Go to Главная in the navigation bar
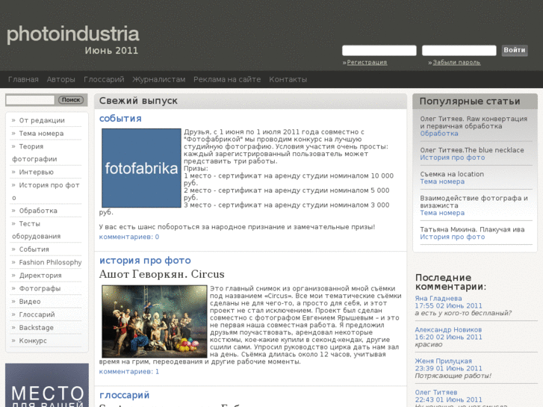This screenshot has width=543, height=407. (x=23, y=80)
